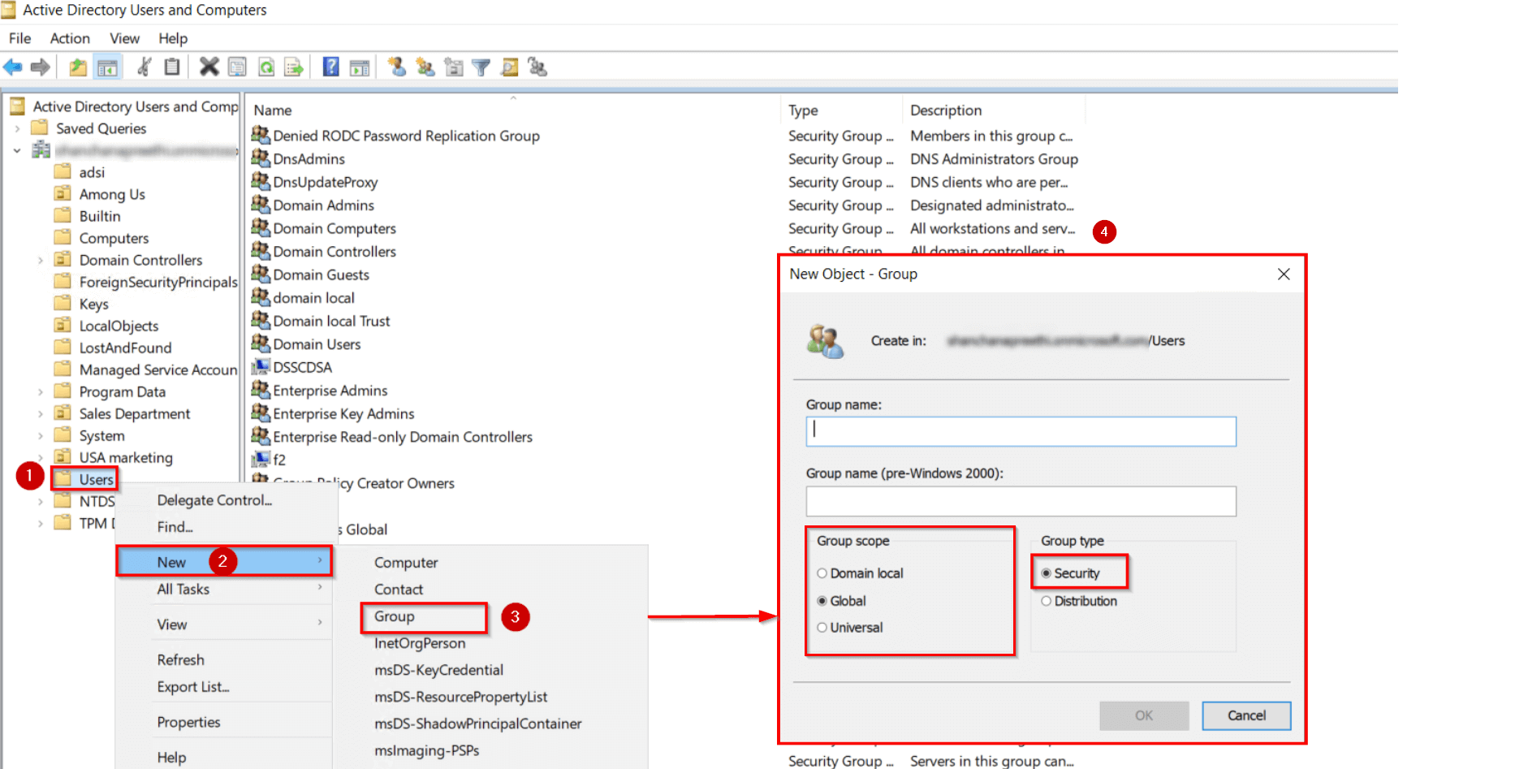Select the Create new group toolbar icon

click(x=425, y=67)
